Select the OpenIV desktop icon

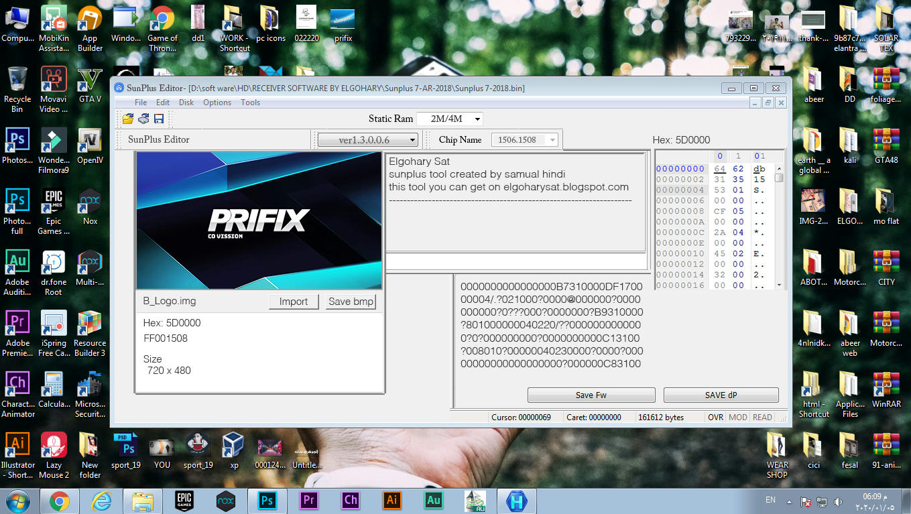tap(90, 145)
